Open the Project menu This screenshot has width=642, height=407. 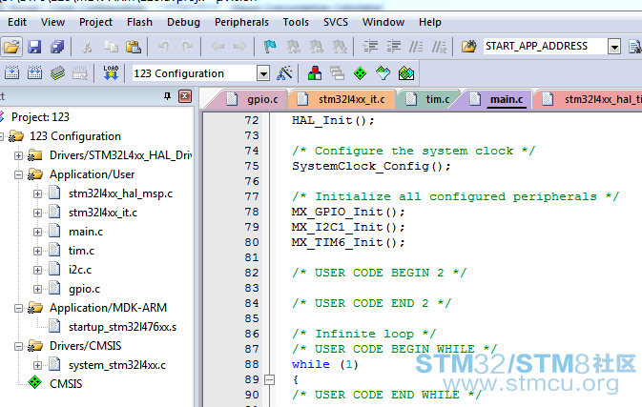point(95,22)
